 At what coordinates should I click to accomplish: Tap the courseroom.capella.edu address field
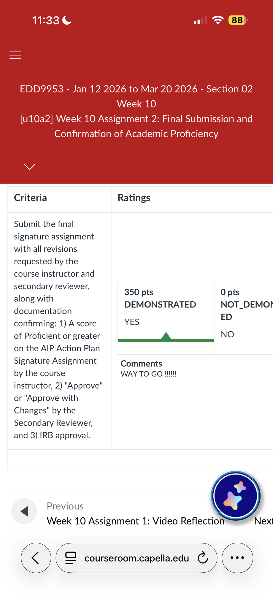[x=136, y=558]
